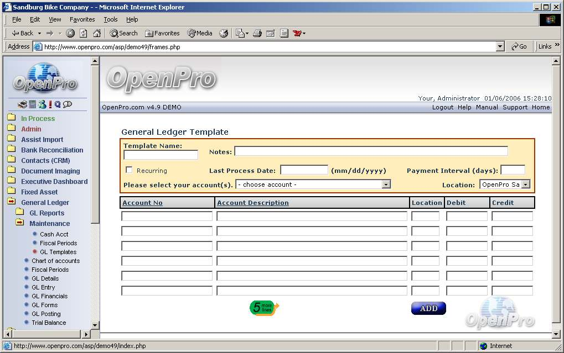This screenshot has width=564, height=353.
Task: Click the Template Name input field
Action: tap(161, 155)
